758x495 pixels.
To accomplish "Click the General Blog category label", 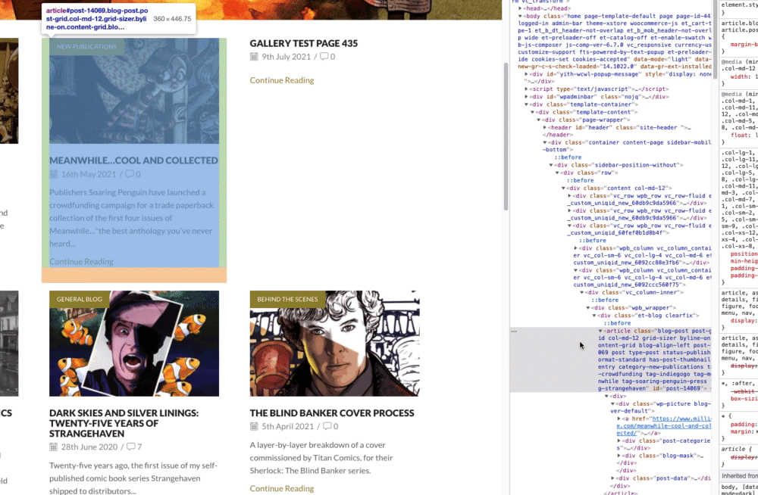I will tap(80, 299).
